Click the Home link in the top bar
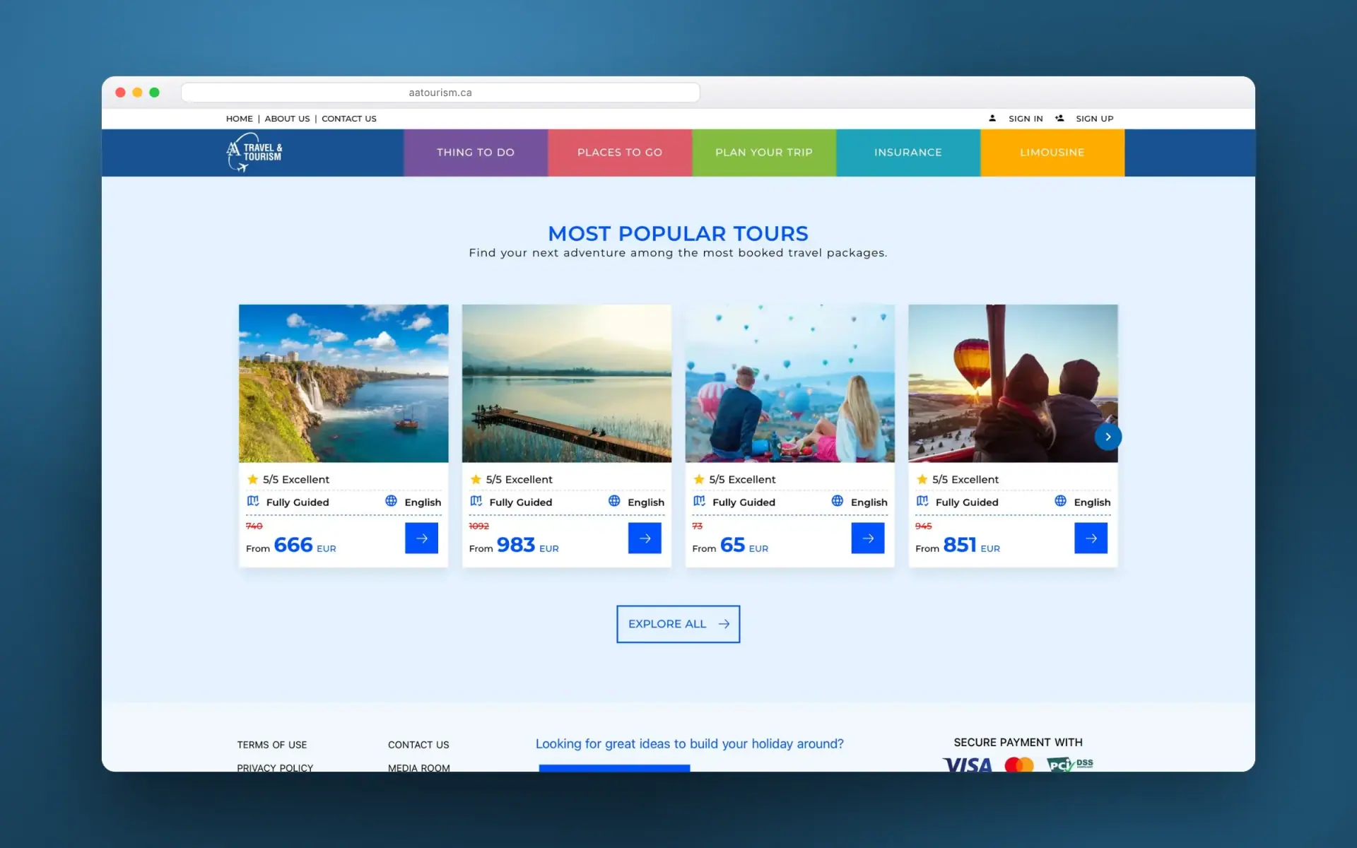The image size is (1357, 848). [x=239, y=119]
